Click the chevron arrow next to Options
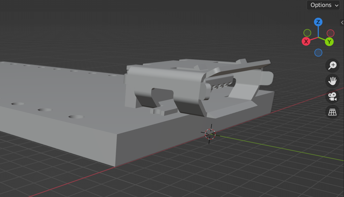Screen dimensions: 344x197 [336, 5]
